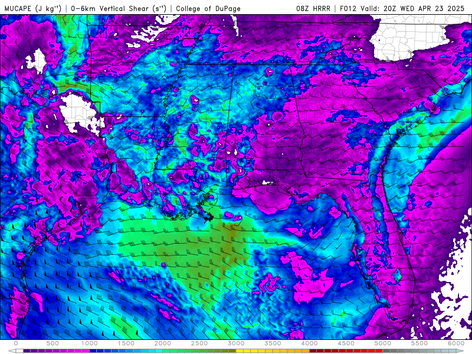Click the College of DuPage credit text
The height and width of the screenshot is (354, 472).
[x=208, y=8]
